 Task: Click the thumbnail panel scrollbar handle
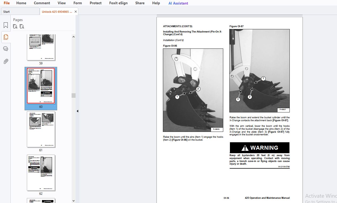tap(73, 95)
